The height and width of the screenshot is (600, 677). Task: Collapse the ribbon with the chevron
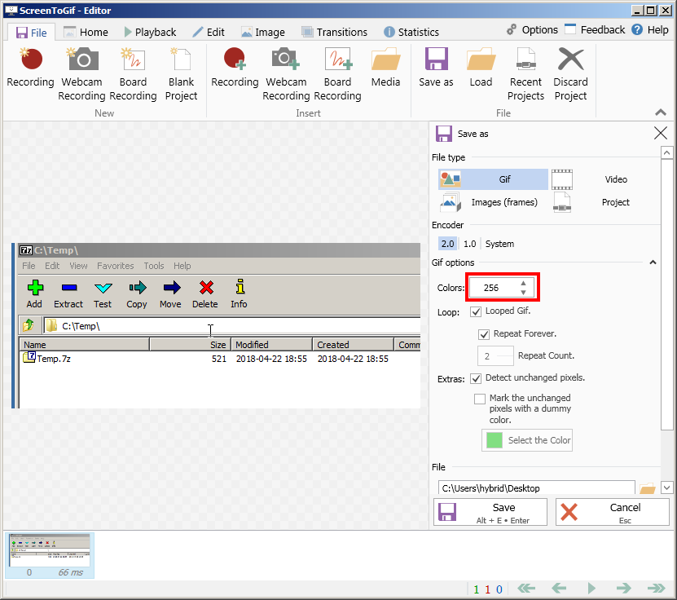click(660, 112)
